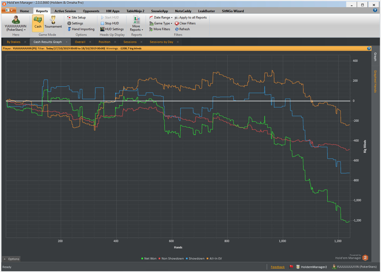This screenshot has height=272, width=381.
Task: Open HUD Settings
Action: 112,29
